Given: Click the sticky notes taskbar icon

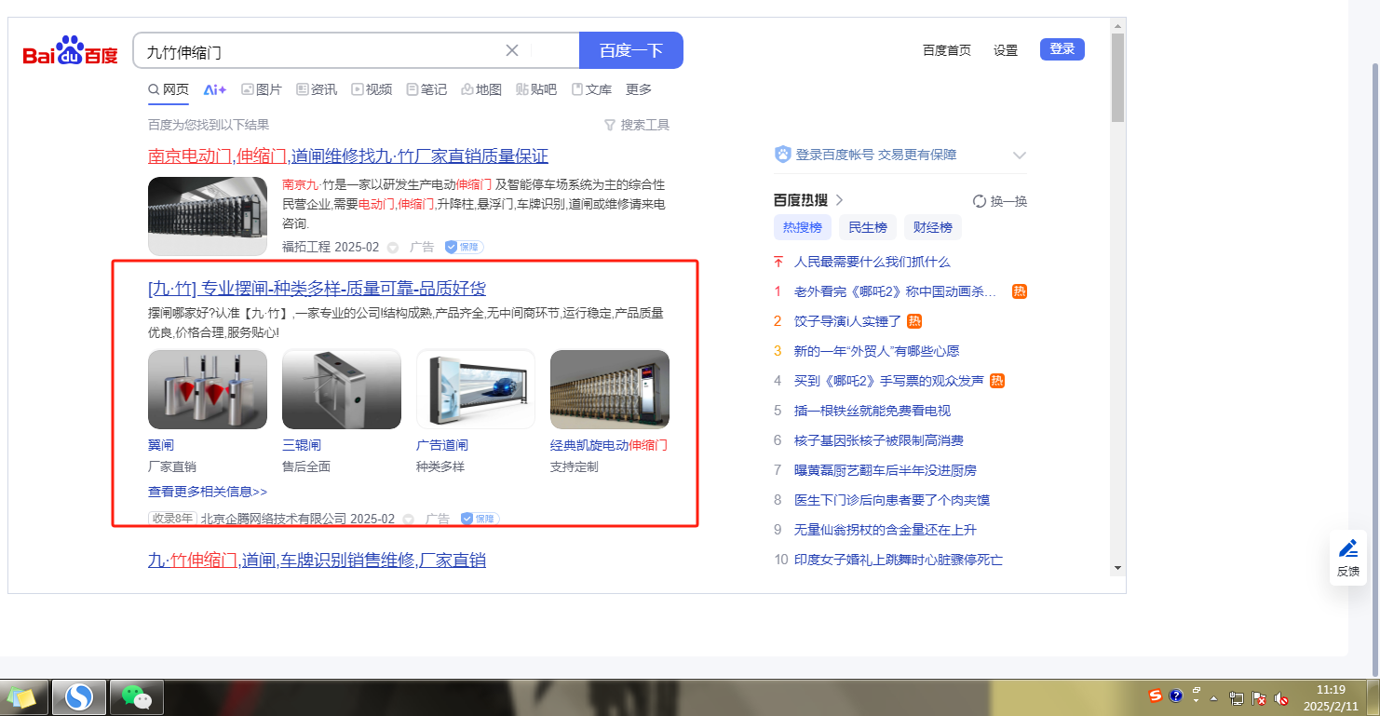Looking at the screenshot, I should (22, 696).
